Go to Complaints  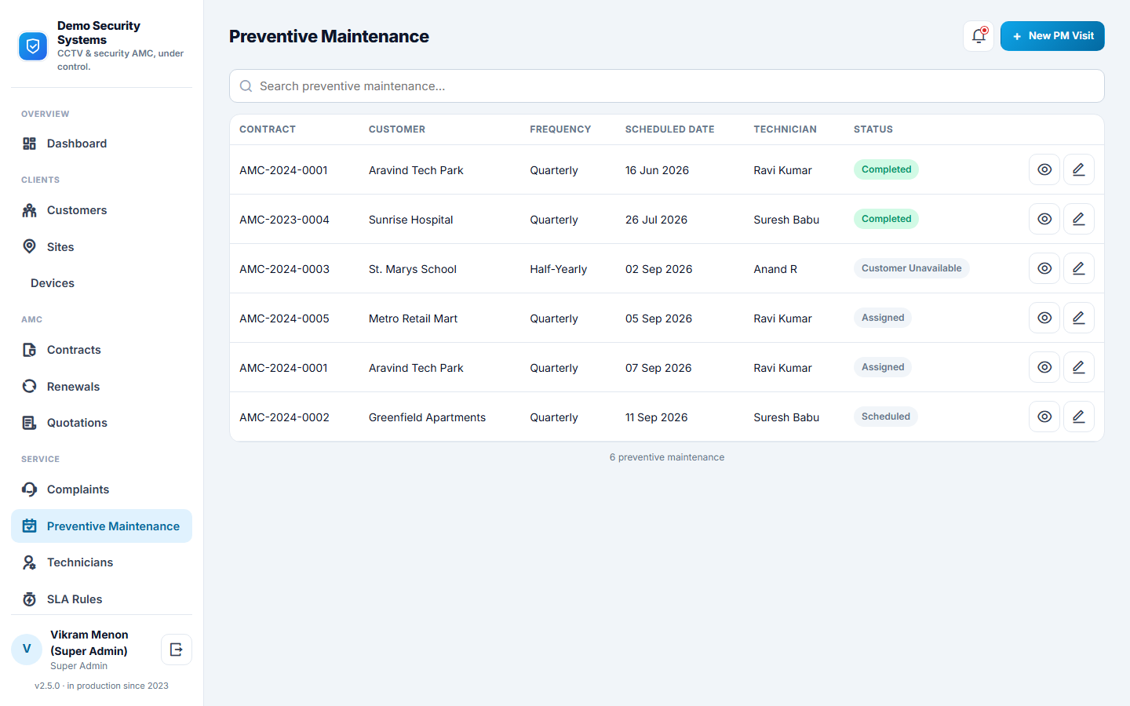(x=101, y=489)
